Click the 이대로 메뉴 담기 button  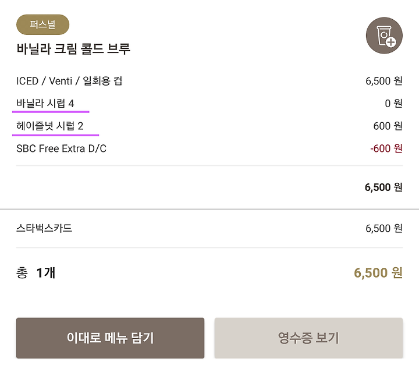pos(110,338)
